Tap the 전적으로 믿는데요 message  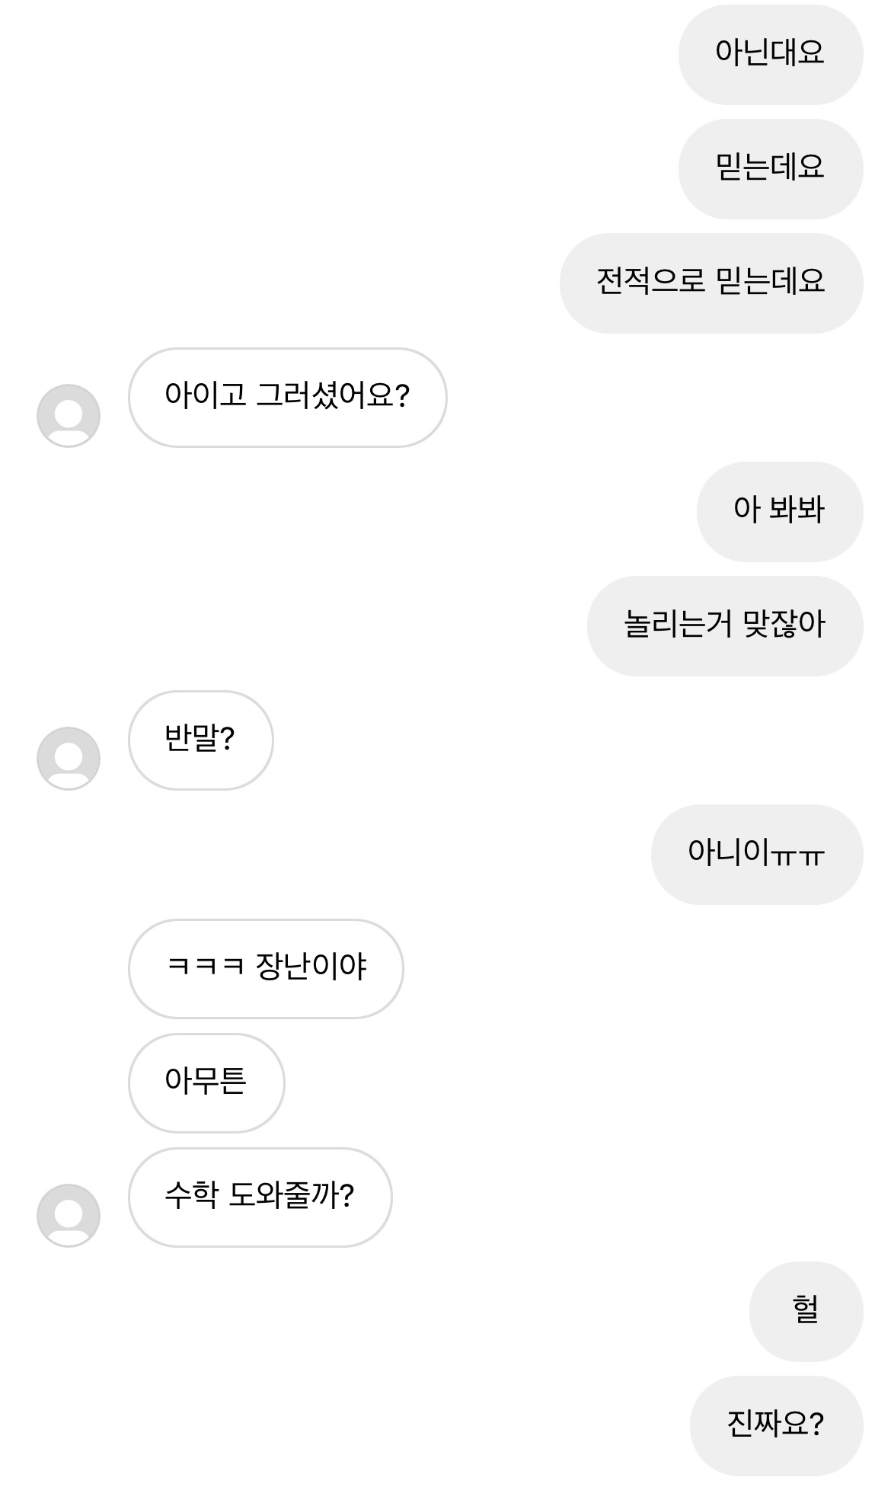pos(711,283)
